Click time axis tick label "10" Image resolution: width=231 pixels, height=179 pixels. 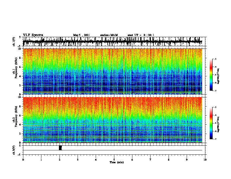[x=205, y=160]
